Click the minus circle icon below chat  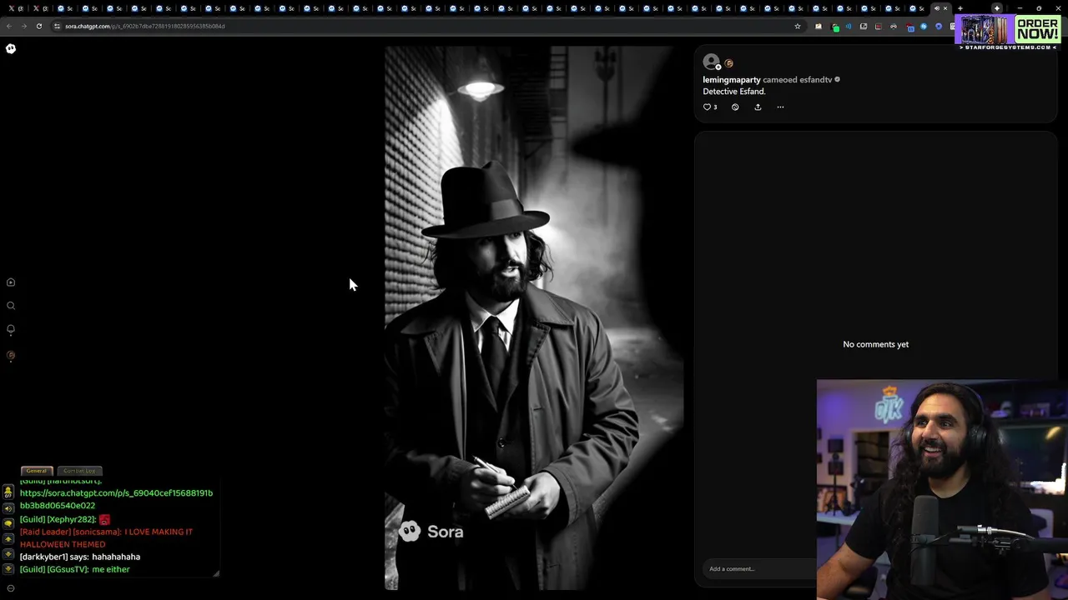(11, 588)
